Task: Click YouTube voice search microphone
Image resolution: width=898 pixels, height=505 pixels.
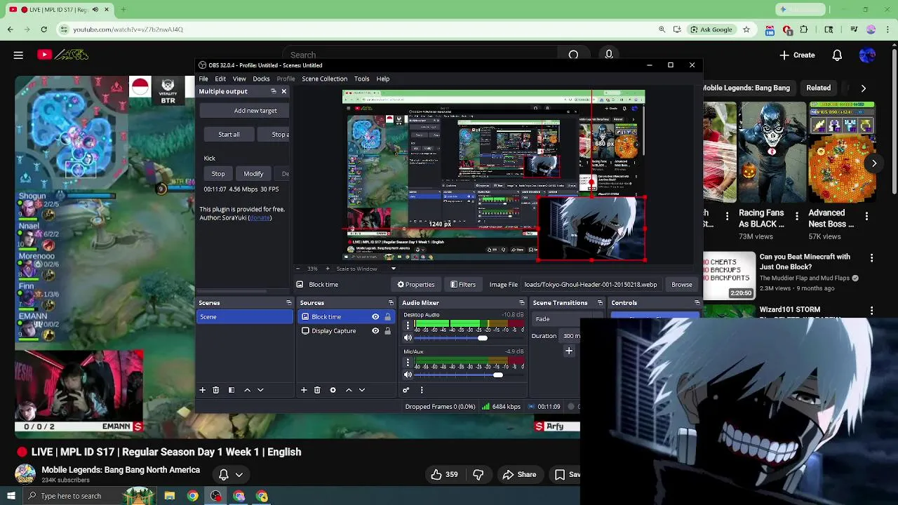Action: [x=609, y=55]
